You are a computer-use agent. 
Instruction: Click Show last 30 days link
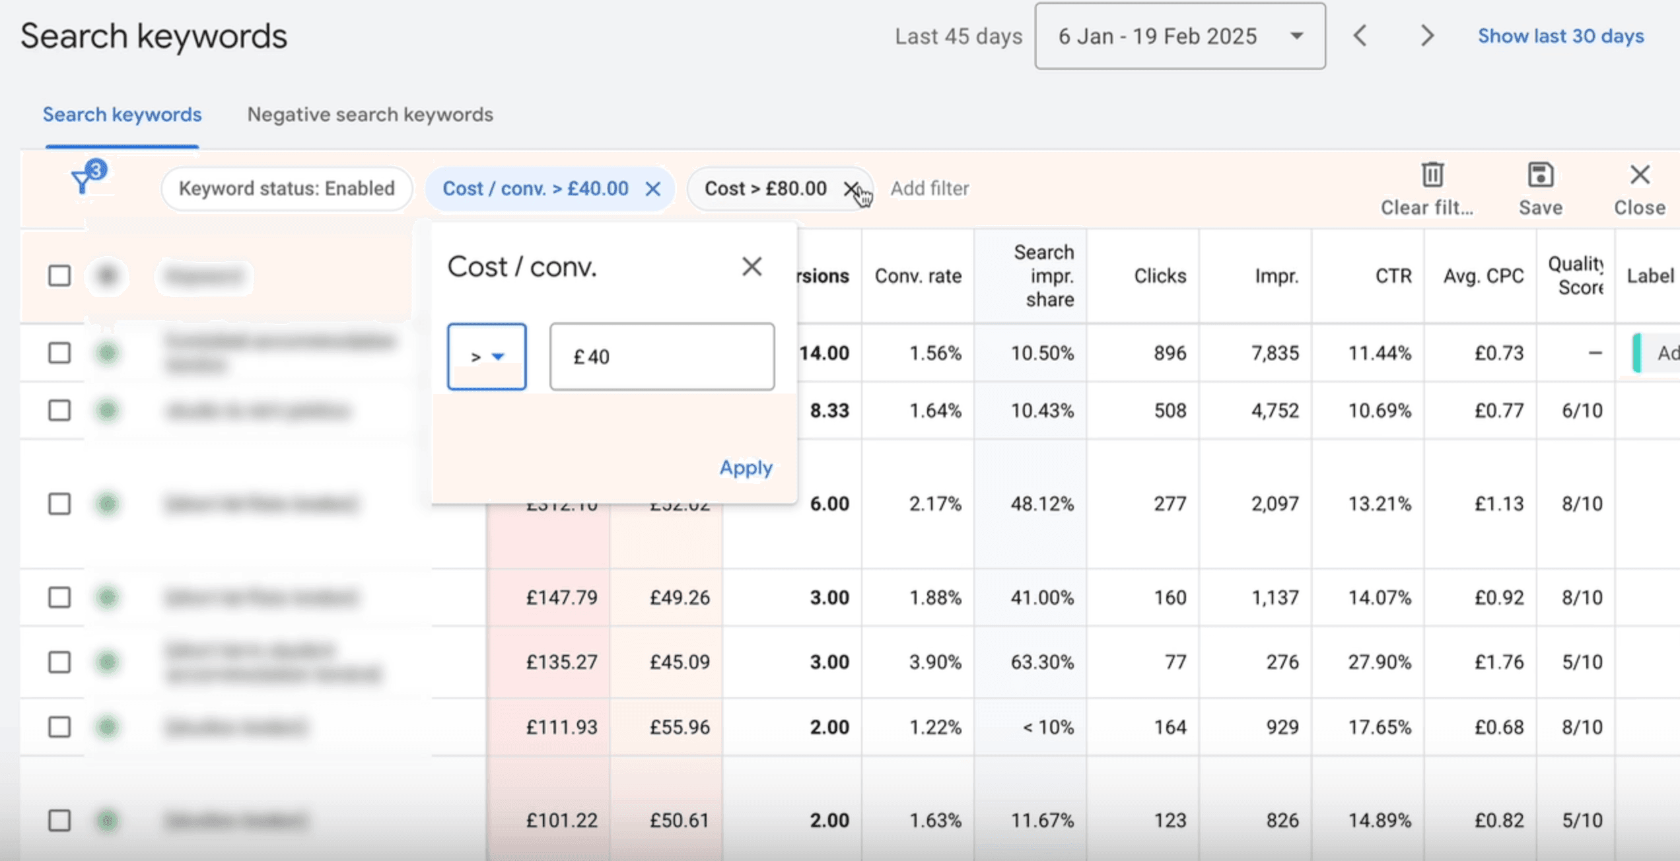click(x=1560, y=36)
